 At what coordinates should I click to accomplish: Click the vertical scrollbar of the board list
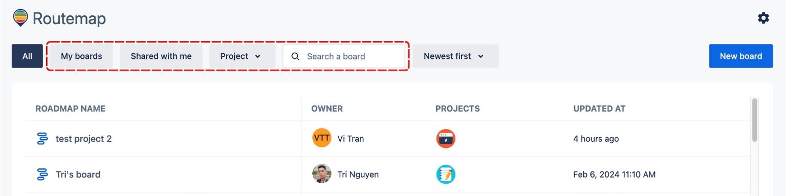754,120
